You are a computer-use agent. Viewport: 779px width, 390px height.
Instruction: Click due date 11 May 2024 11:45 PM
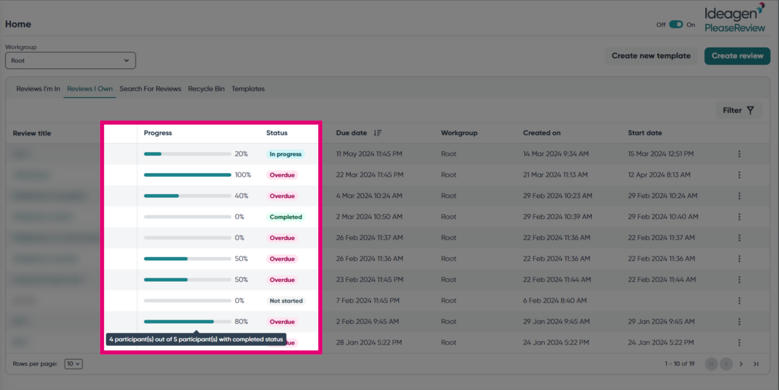pyautogui.click(x=369, y=154)
